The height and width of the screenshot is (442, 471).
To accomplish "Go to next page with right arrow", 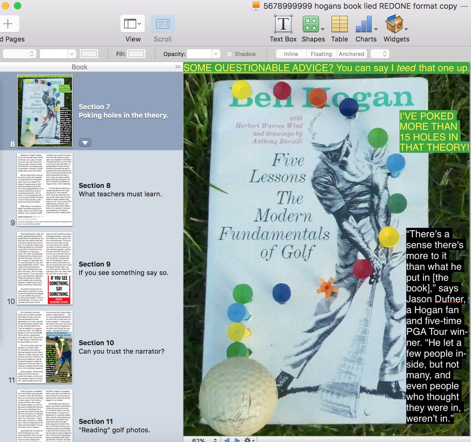I will pos(237,440).
